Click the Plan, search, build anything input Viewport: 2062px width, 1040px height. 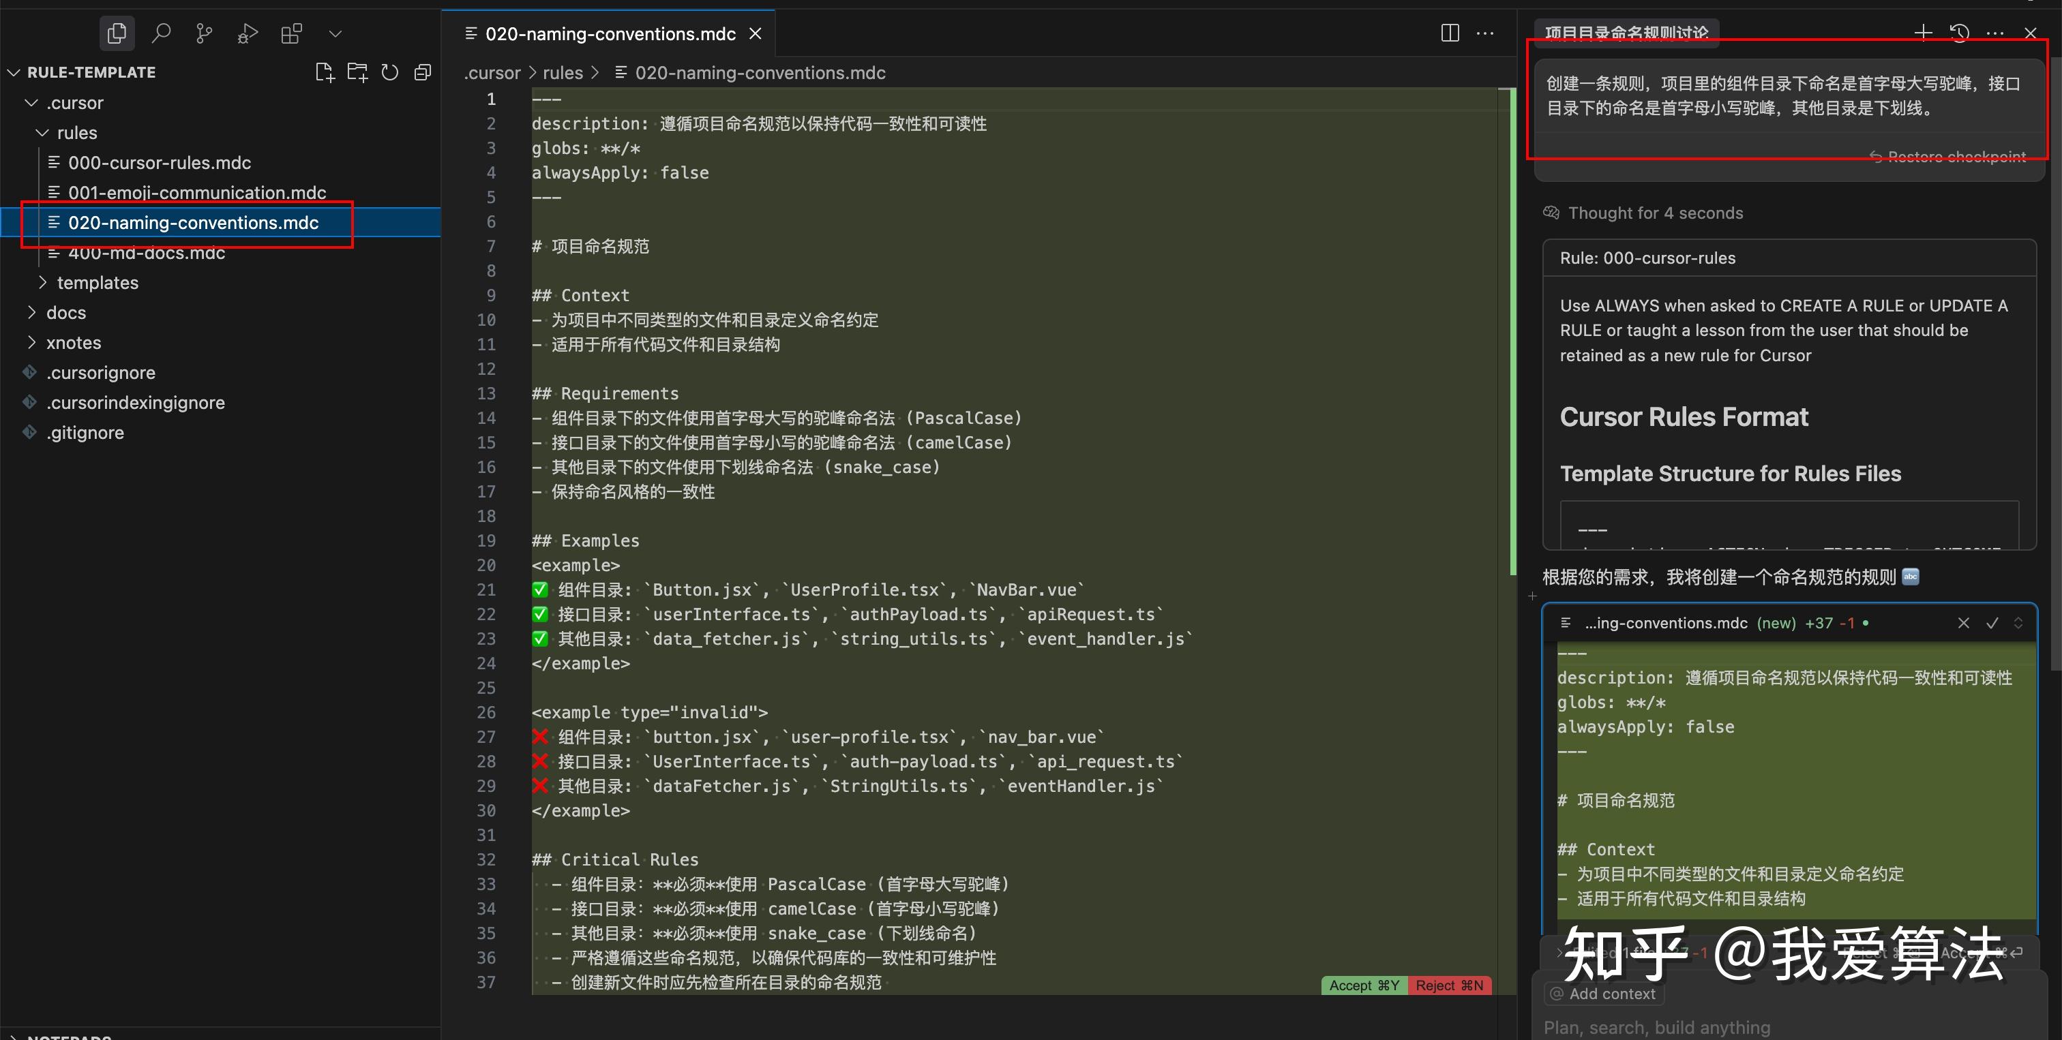(x=1656, y=1026)
